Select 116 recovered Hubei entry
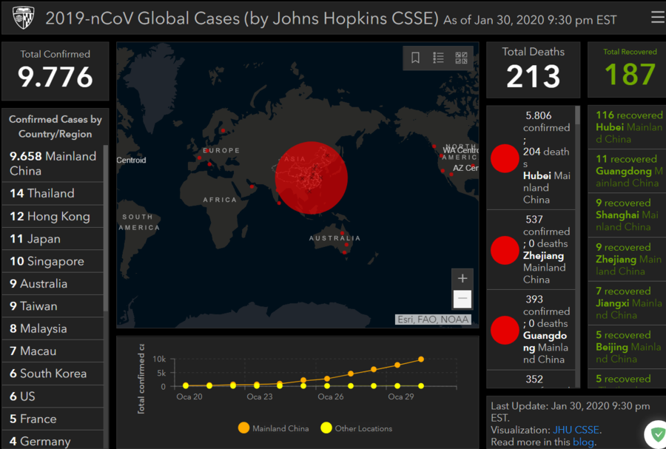 627,127
